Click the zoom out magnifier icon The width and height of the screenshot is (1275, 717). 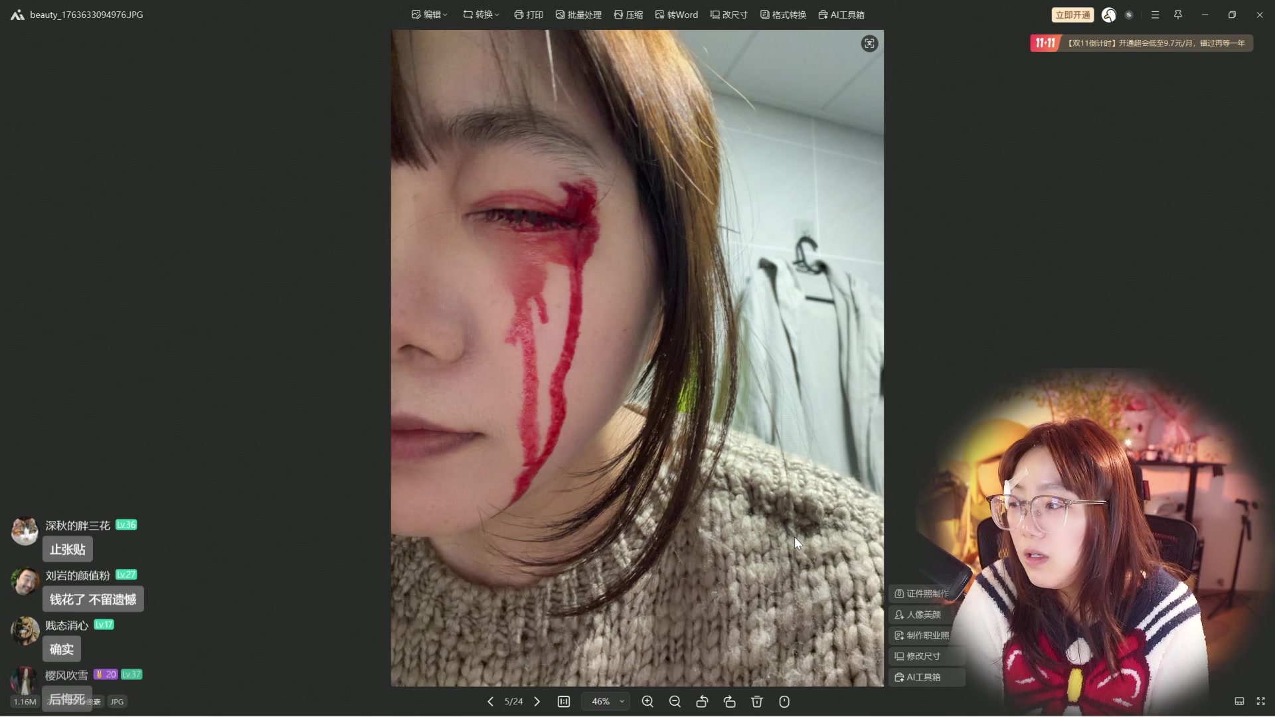pyautogui.click(x=675, y=702)
